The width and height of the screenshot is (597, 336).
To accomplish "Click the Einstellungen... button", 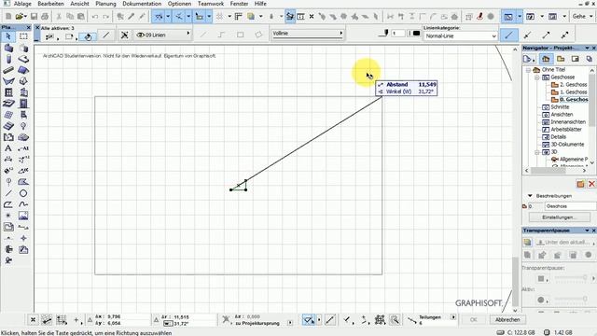I will [559, 217].
